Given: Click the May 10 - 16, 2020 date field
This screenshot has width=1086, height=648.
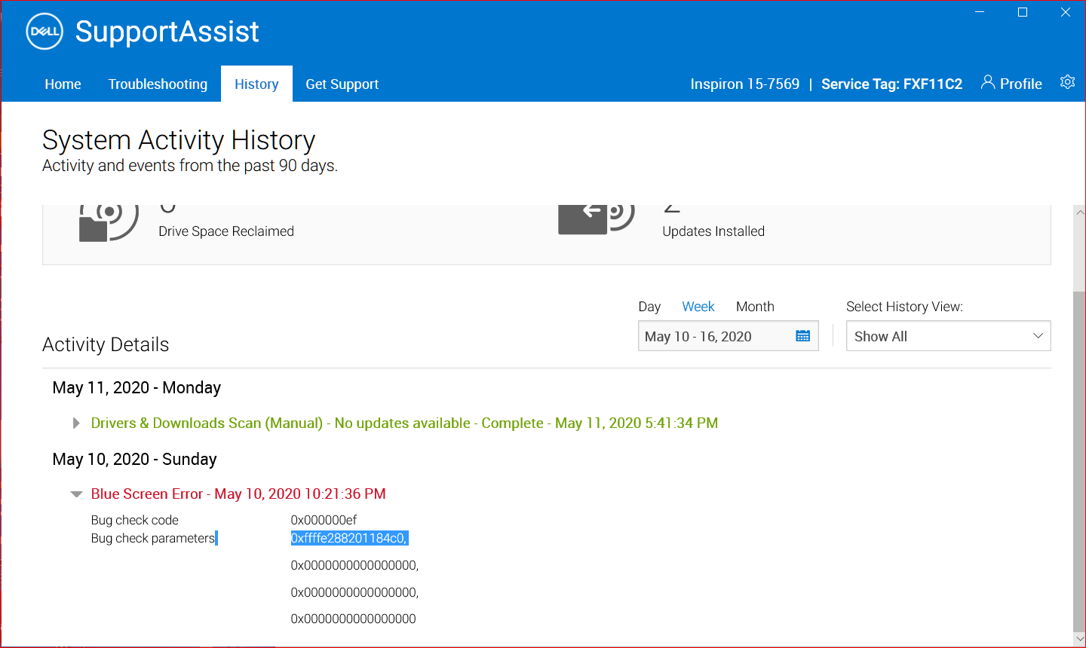Looking at the screenshot, I should point(709,337).
